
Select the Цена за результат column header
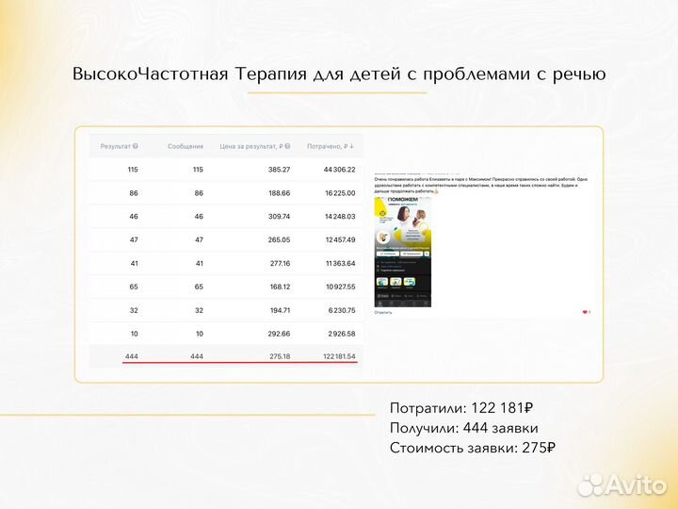point(251,146)
